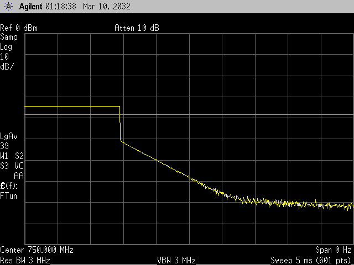Click the Res BW 3 MHz readout
The width and height of the screenshot is (354, 265).
click(25, 261)
